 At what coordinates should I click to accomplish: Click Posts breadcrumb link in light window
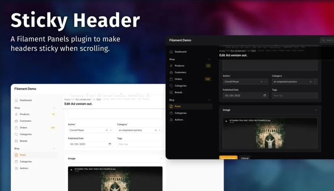coord(67,100)
